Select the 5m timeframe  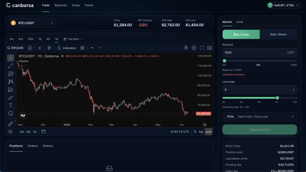21,39
